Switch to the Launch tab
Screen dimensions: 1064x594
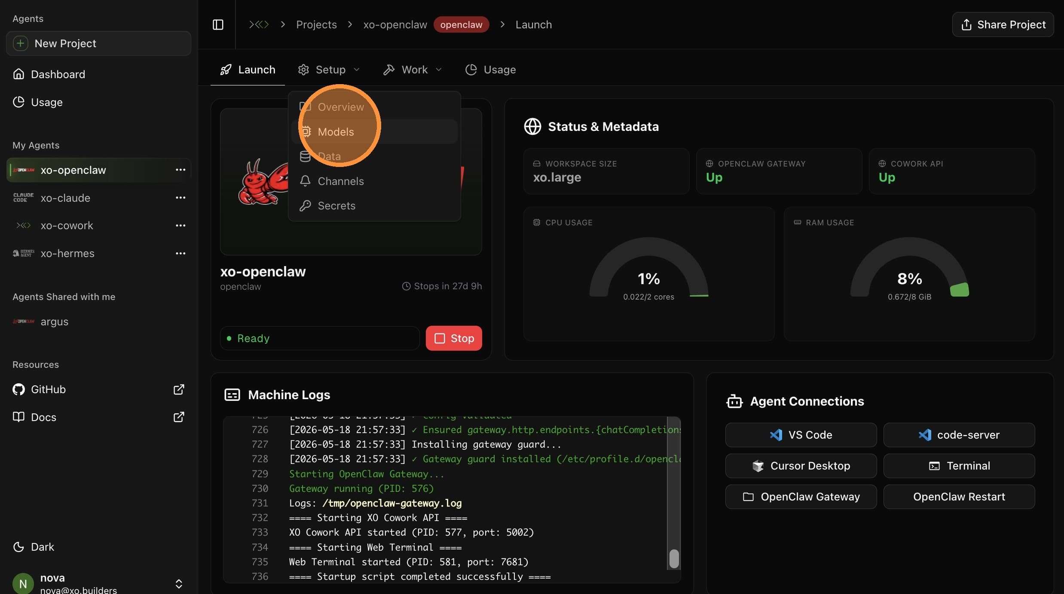coord(248,70)
